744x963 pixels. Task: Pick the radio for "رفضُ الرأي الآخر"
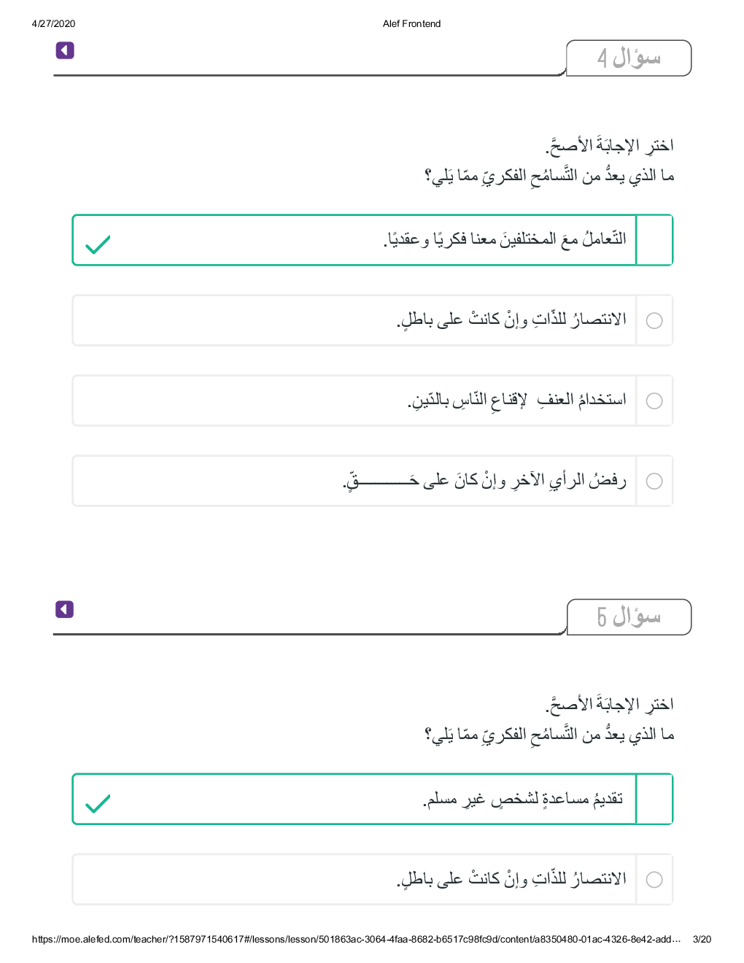(x=654, y=481)
